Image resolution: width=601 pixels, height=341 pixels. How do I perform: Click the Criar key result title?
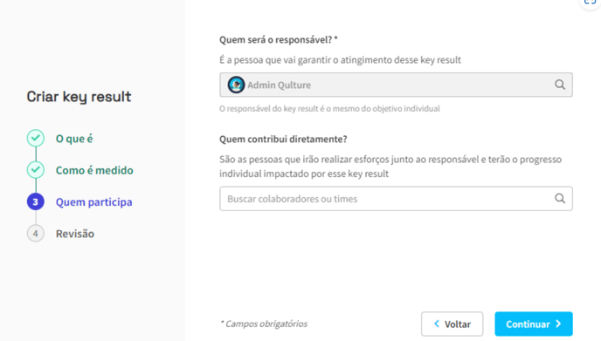coord(79,97)
